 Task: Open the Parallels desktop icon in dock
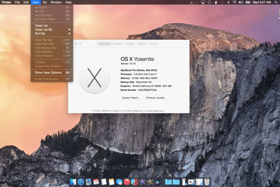pyautogui.click(x=135, y=182)
